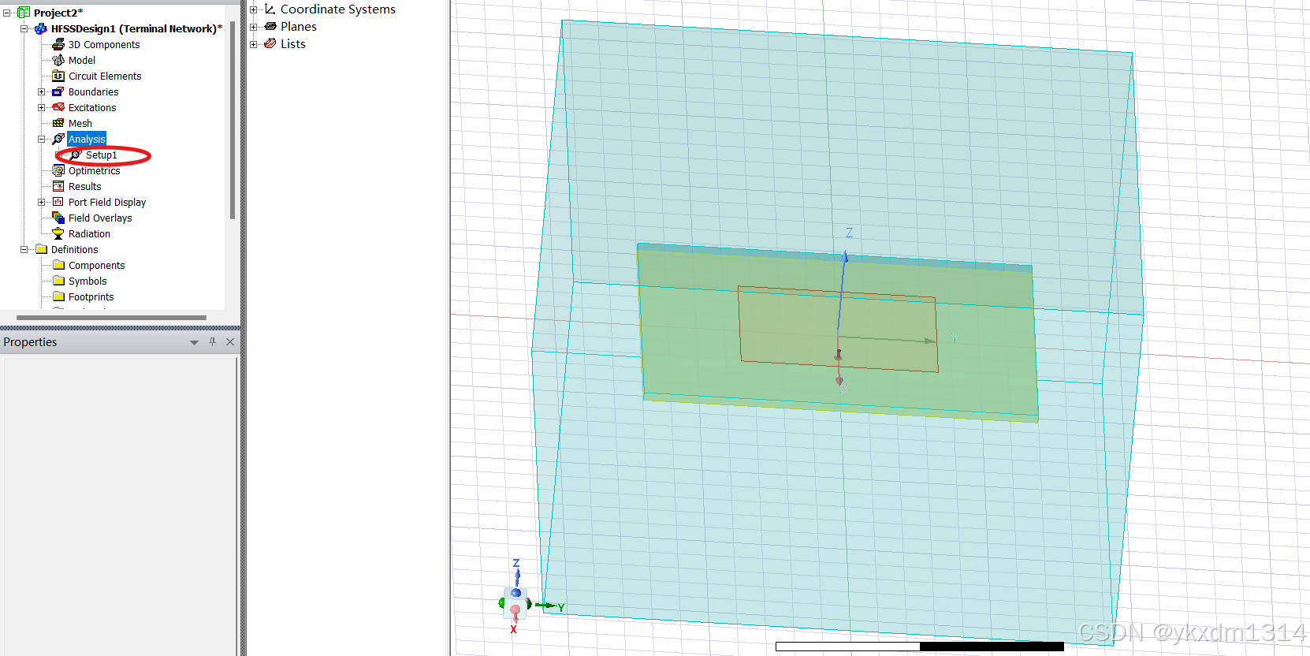Expand the Planes node

254,27
